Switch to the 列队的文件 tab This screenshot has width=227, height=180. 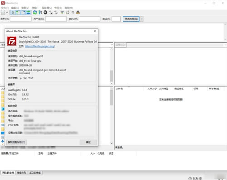(x=8, y=173)
